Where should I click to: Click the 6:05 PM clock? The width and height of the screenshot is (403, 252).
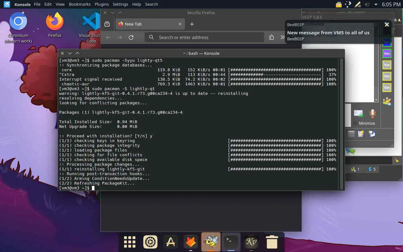(x=391, y=4)
